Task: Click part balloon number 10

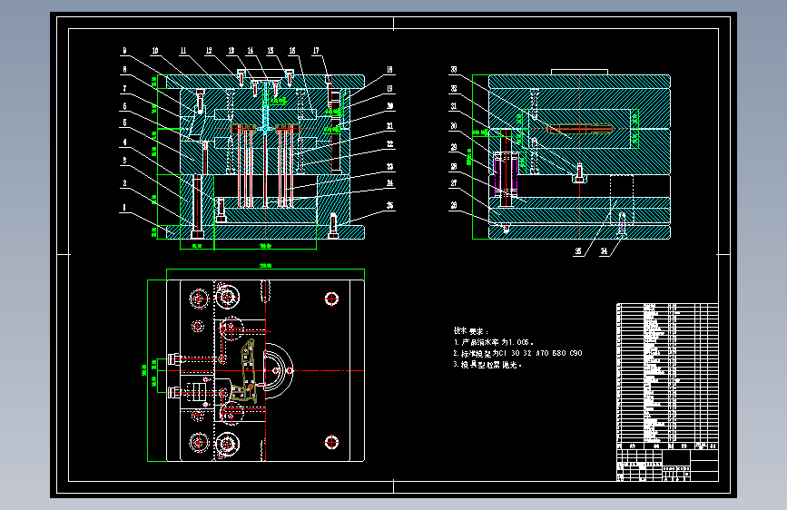Action: [x=155, y=51]
